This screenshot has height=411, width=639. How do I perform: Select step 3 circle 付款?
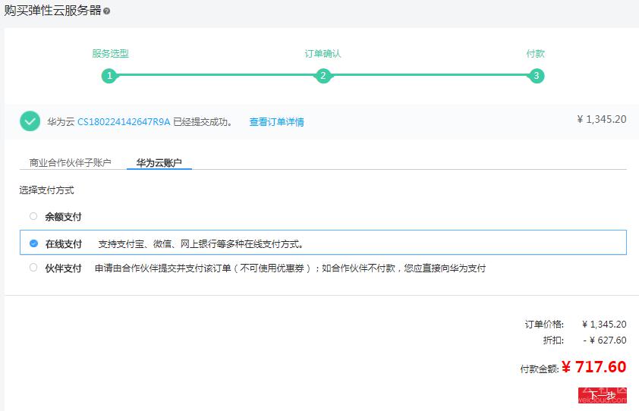point(537,75)
